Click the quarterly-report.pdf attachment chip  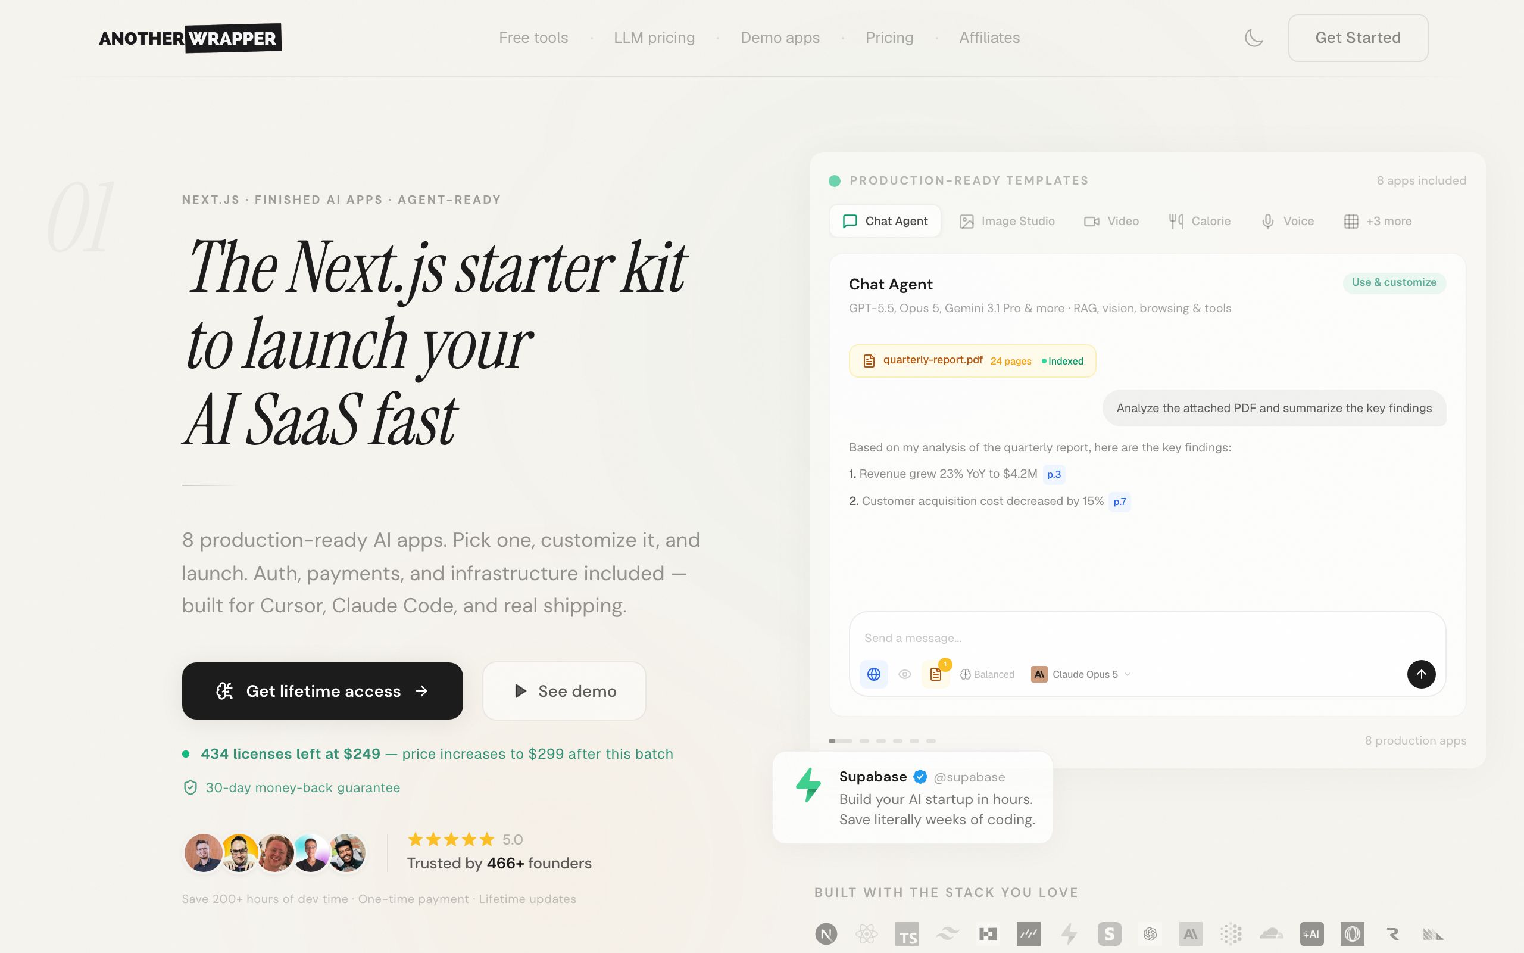(x=972, y=360)
